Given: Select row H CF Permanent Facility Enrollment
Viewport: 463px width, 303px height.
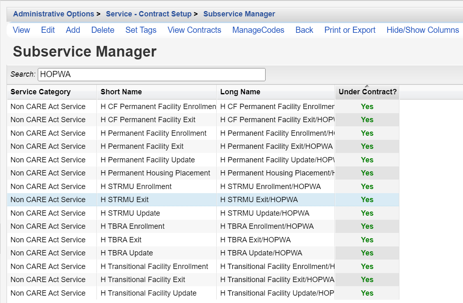Looking at the screenshot, I should [x=203, y=107].
